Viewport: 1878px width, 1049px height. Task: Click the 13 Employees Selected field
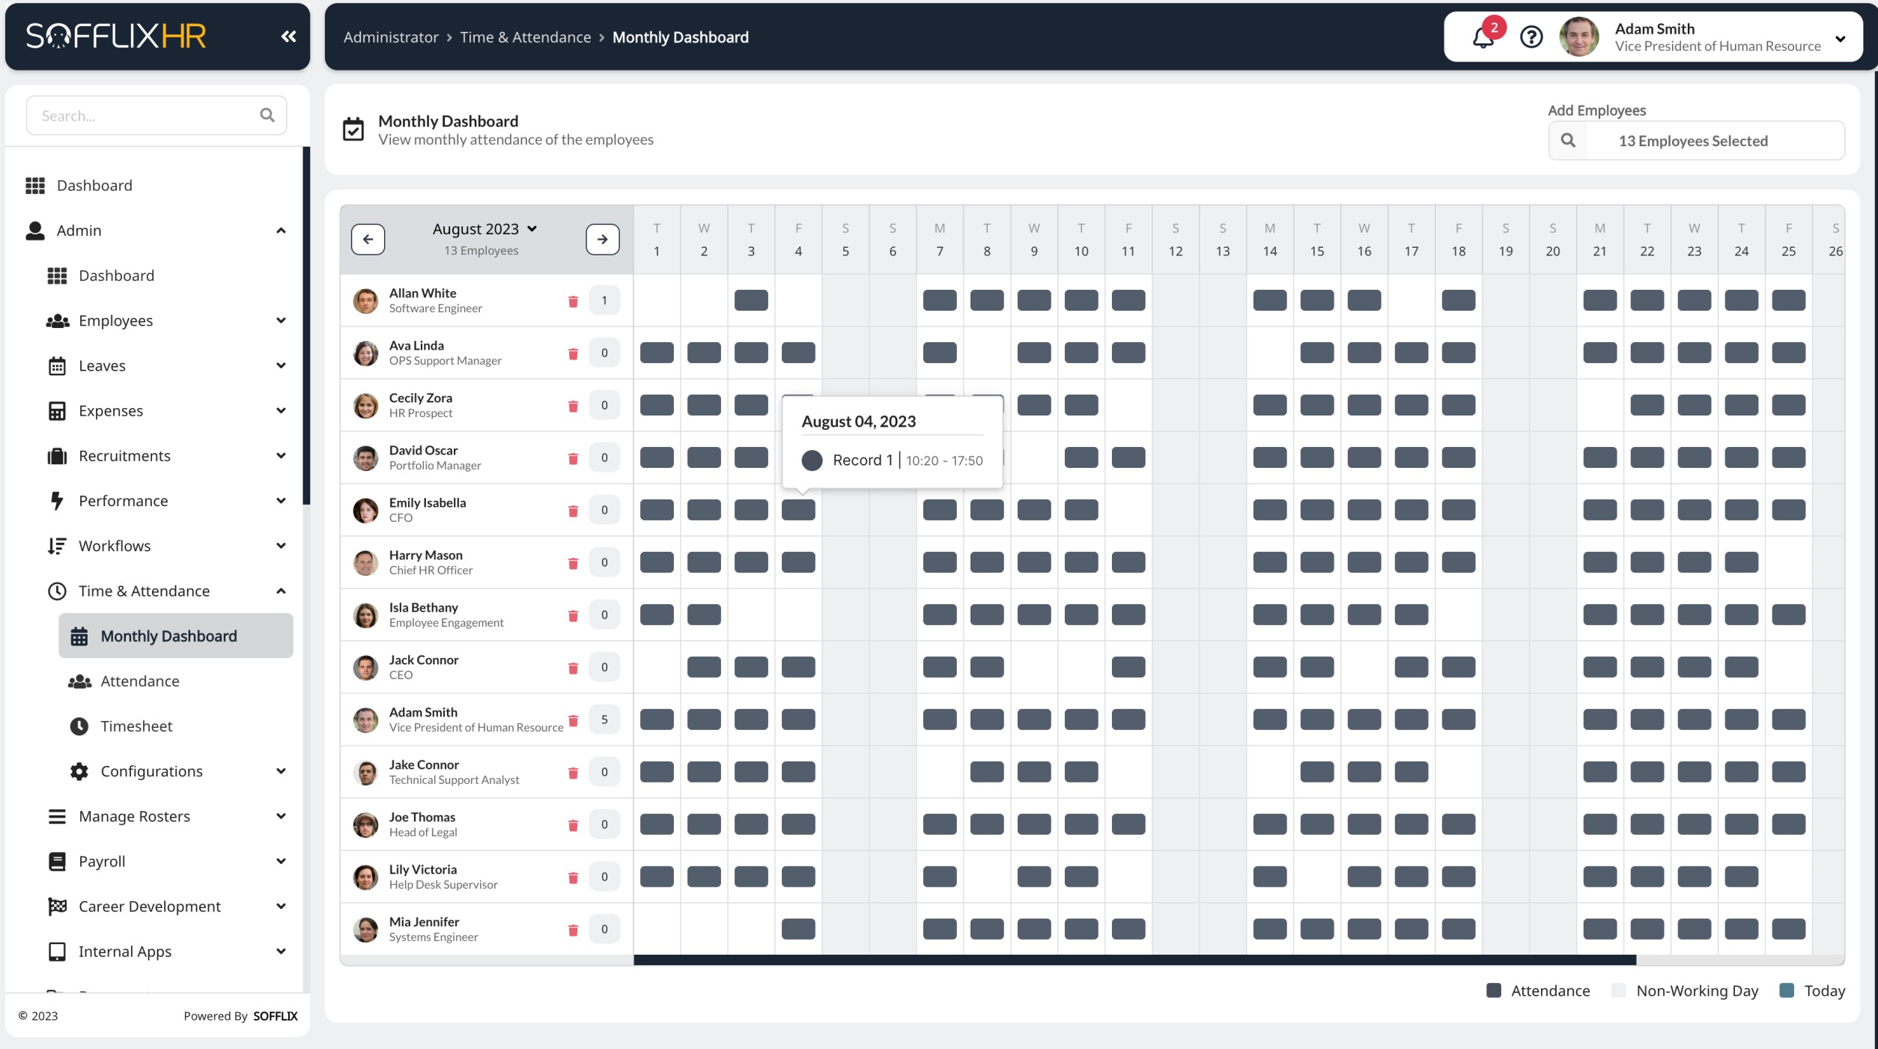pyautogui.click(x=1696, y=140)
